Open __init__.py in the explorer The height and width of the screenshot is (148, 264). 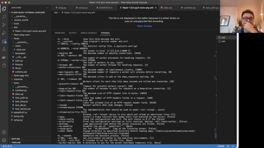click(x=21, y=57)
